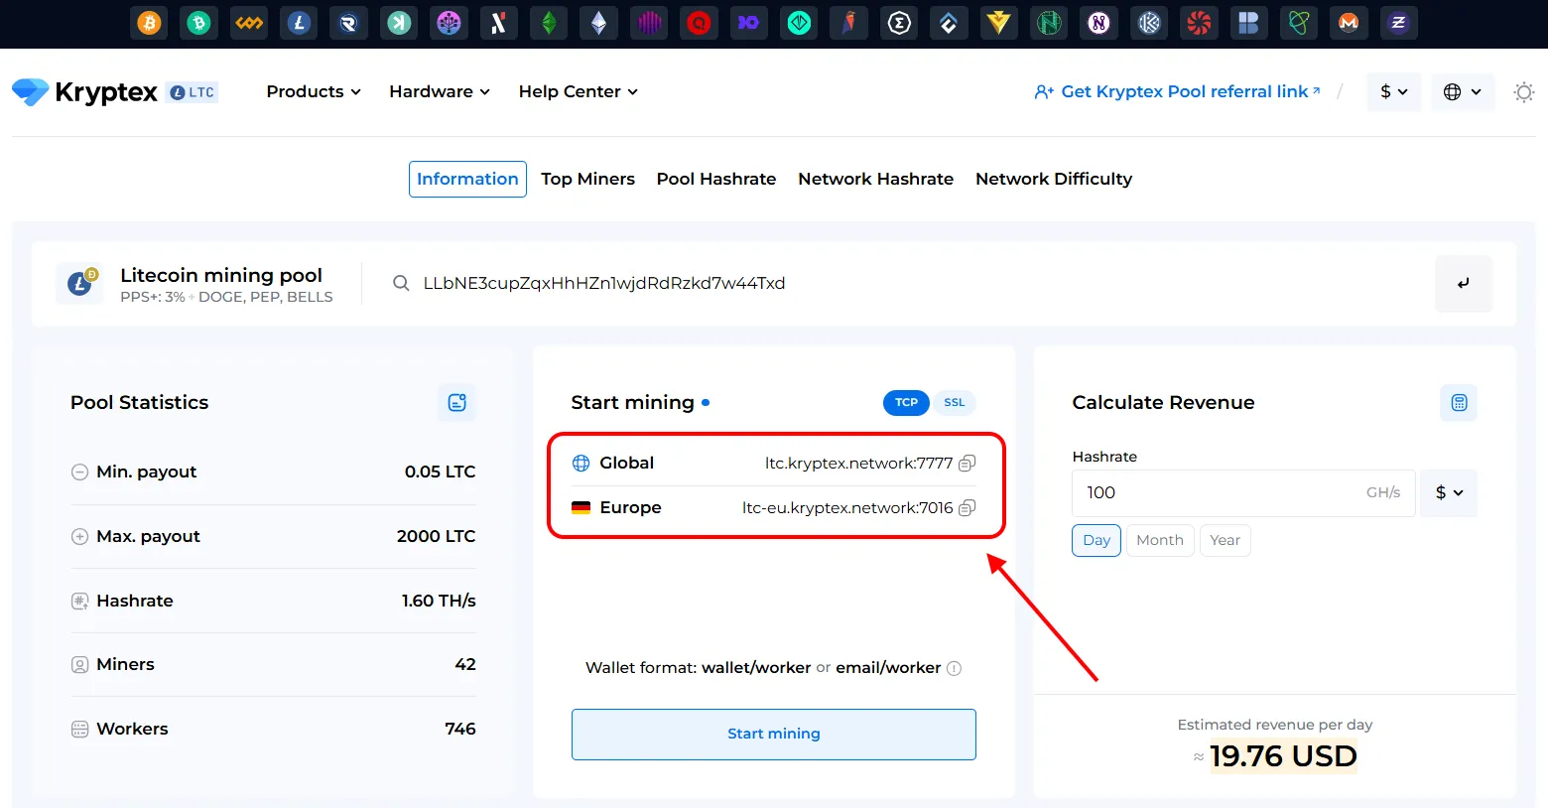This screenshot has height=808, width=1548.
Task: Expand the Hardware menu
Action: [x=440, y=92]
